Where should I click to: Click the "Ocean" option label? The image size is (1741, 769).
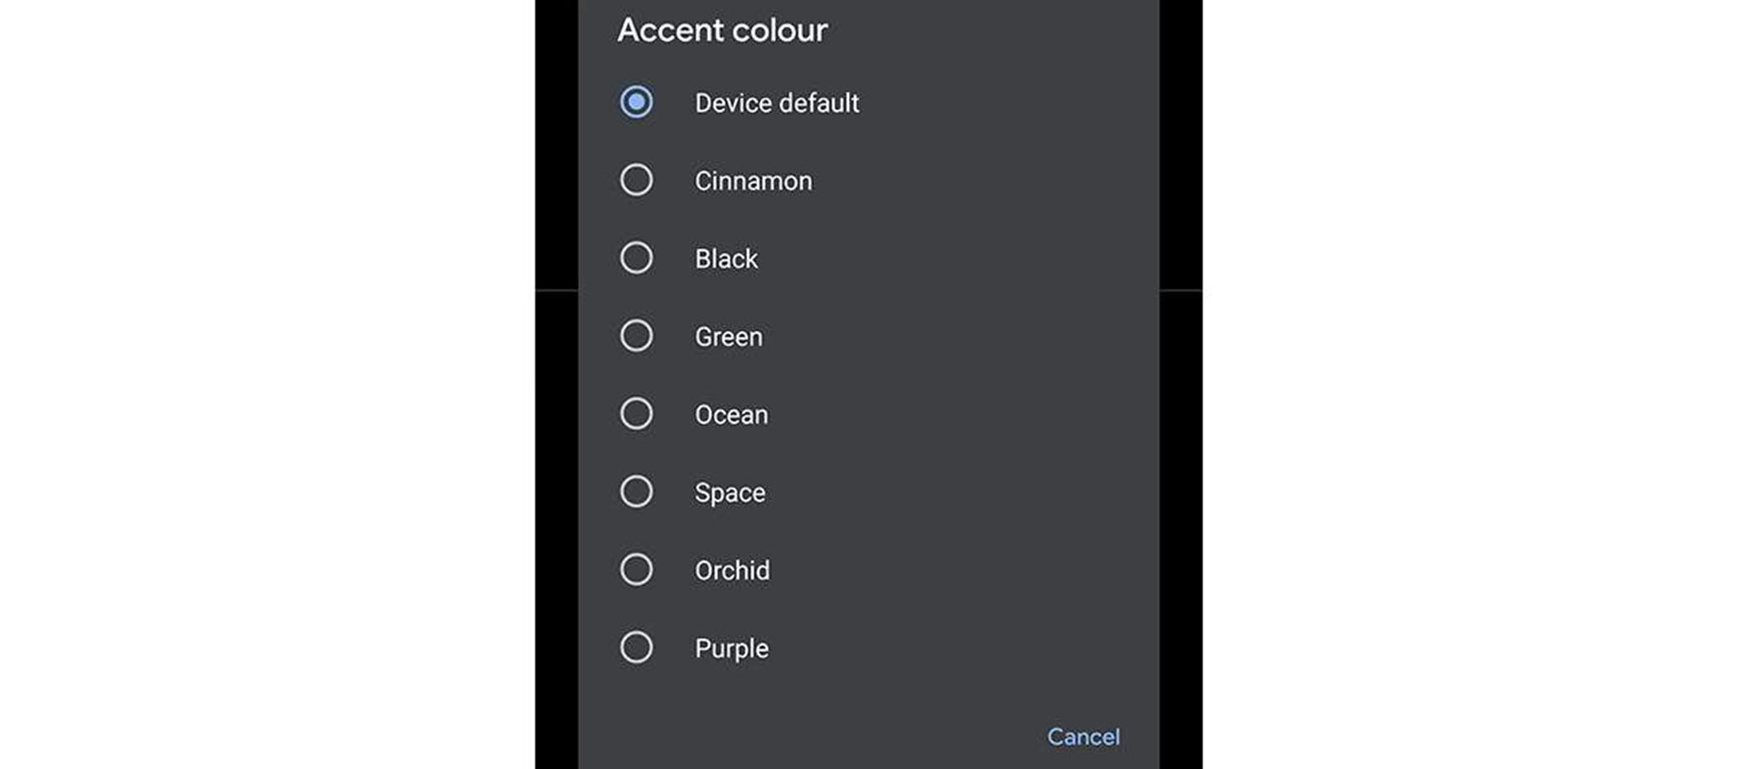point(730,414)
